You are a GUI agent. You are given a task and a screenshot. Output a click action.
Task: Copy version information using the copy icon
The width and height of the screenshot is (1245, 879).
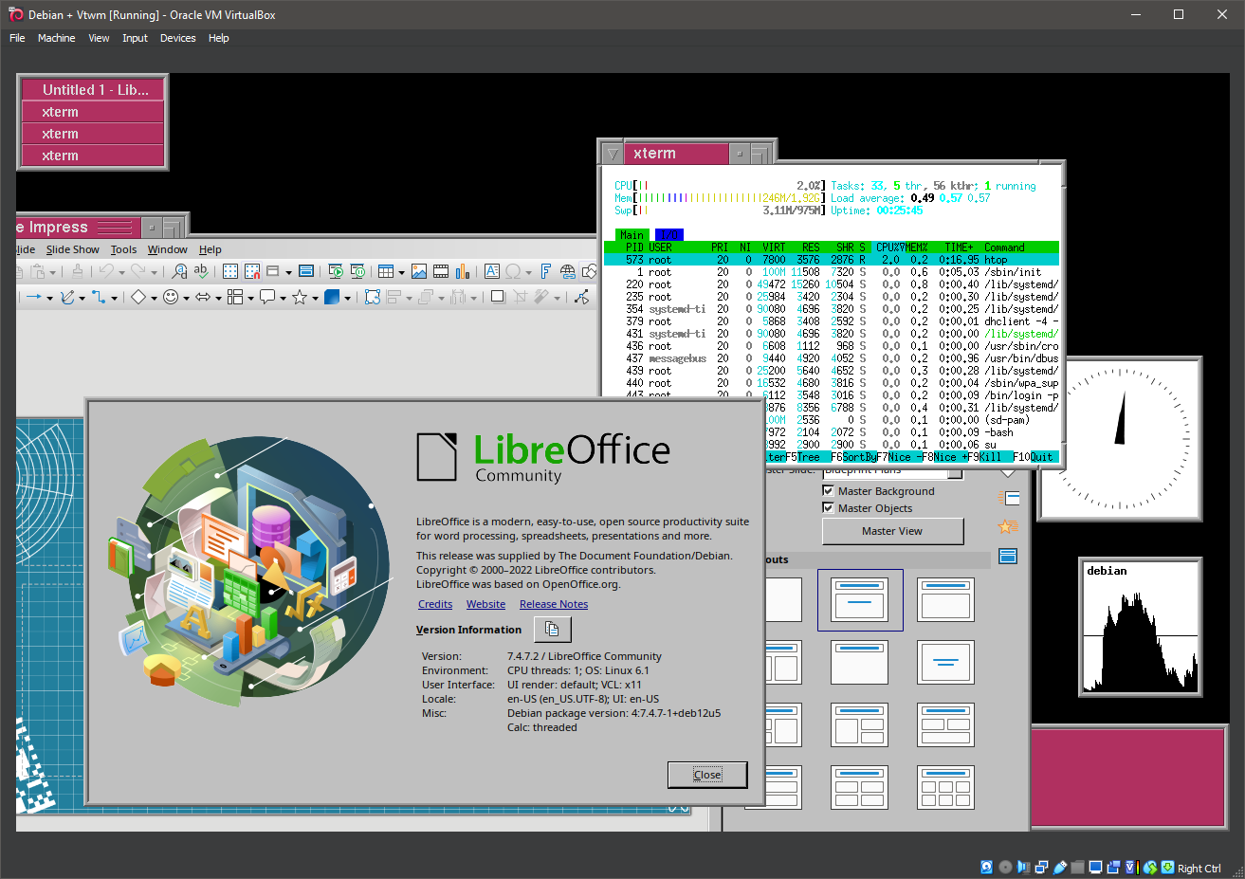[x=552, y=630]
